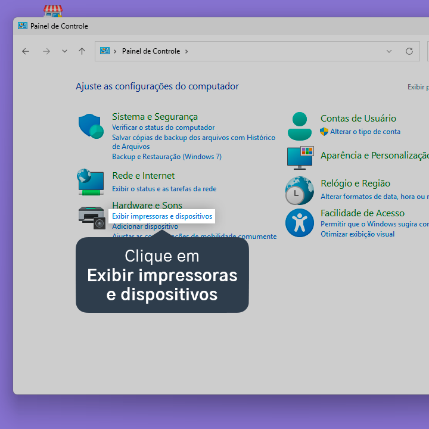Click the address bar empty field area
The height and width of the screenshot is (429, 429).
(x=285, y=51)
